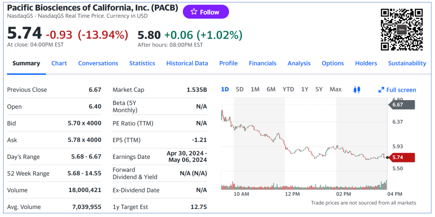The image size is (435, 217).
Task: Select the 1D chart range
Action: 225,89
